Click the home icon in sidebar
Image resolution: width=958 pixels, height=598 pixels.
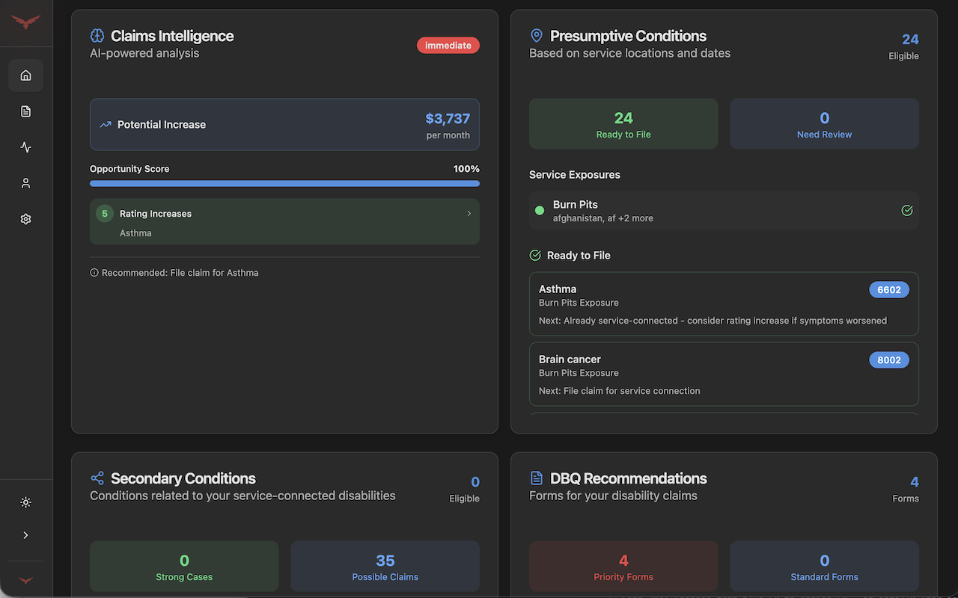pos(25,75)
